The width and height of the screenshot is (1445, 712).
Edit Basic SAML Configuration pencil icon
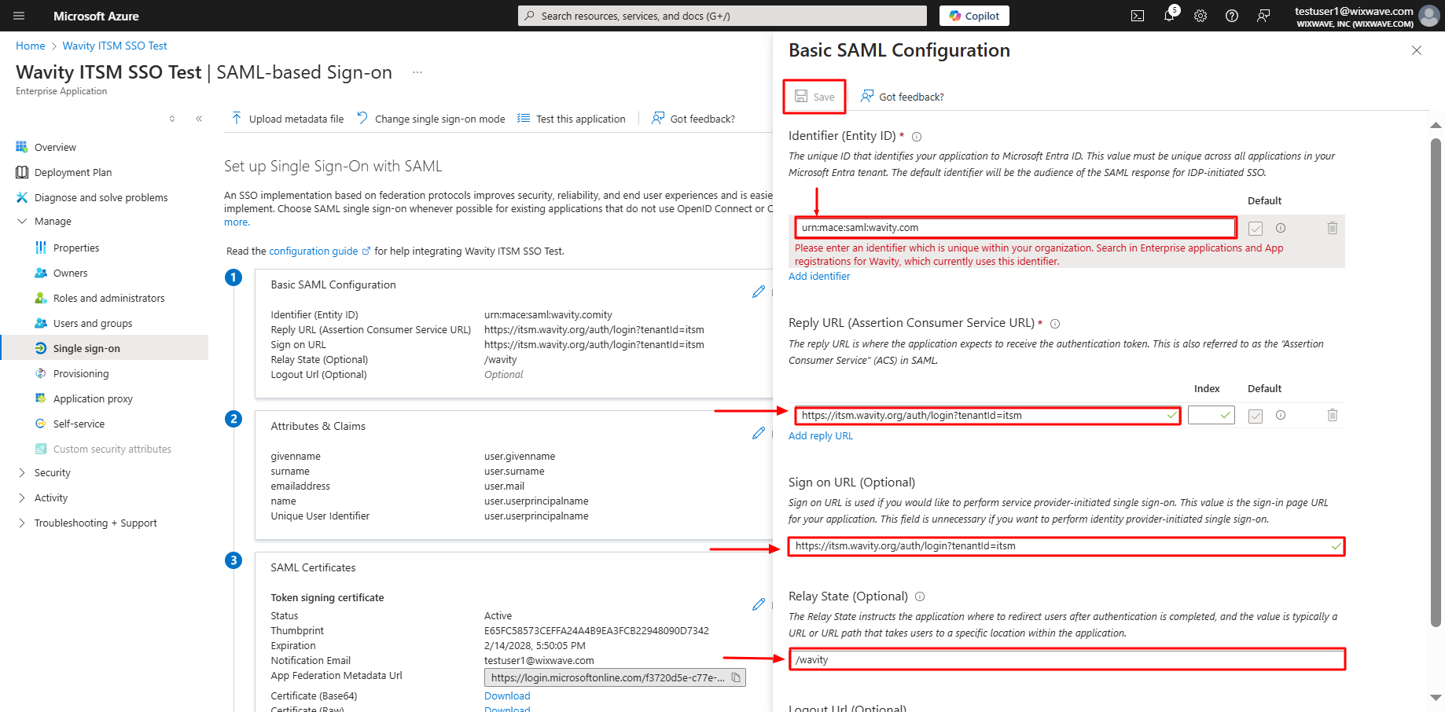[759, 292]
